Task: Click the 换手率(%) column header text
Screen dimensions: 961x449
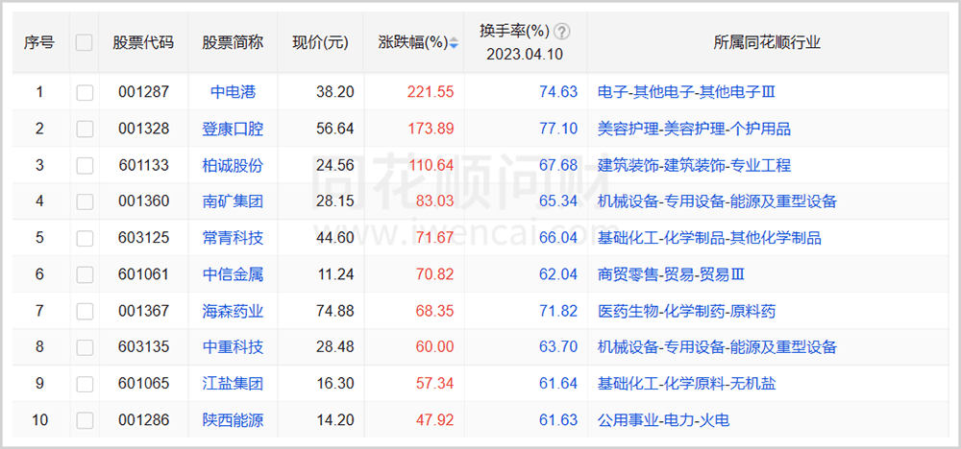Action: pos(515,31)
